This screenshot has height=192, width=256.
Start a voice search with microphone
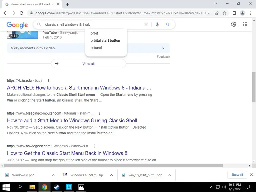tap(157, 24)
